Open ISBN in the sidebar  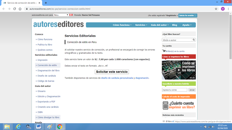pyautogui.click(x=40, y=112)
